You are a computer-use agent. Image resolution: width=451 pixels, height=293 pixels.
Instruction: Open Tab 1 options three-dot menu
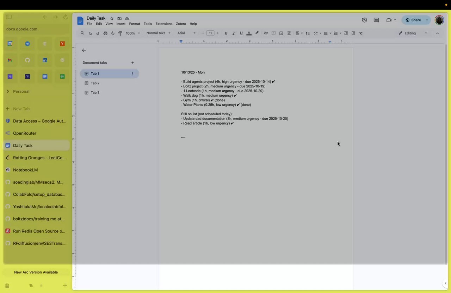(132, 74)
